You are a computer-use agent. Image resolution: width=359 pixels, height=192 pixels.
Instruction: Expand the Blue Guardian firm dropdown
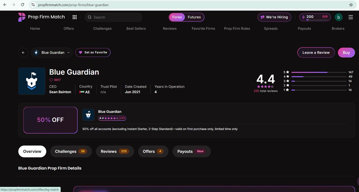pos(52,52)
